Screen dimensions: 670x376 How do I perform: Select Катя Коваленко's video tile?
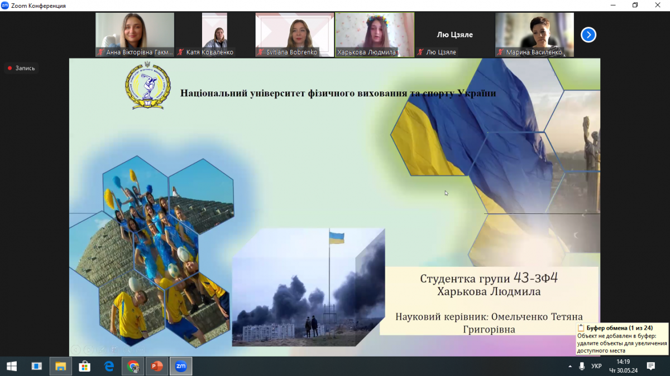pyautogui.click(x=214, y=35)
